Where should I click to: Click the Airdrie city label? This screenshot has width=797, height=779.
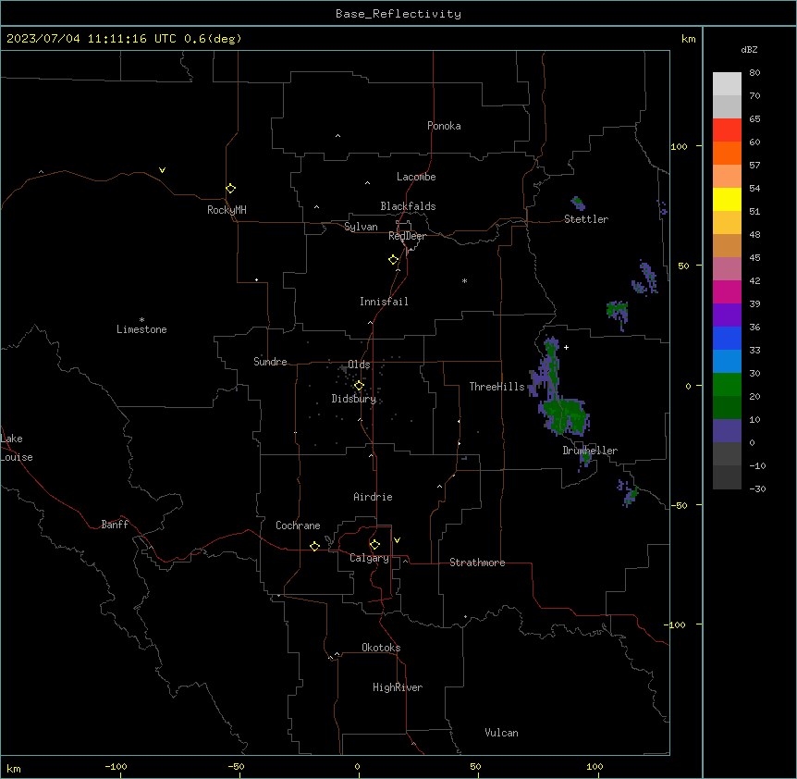pos(373,497)
